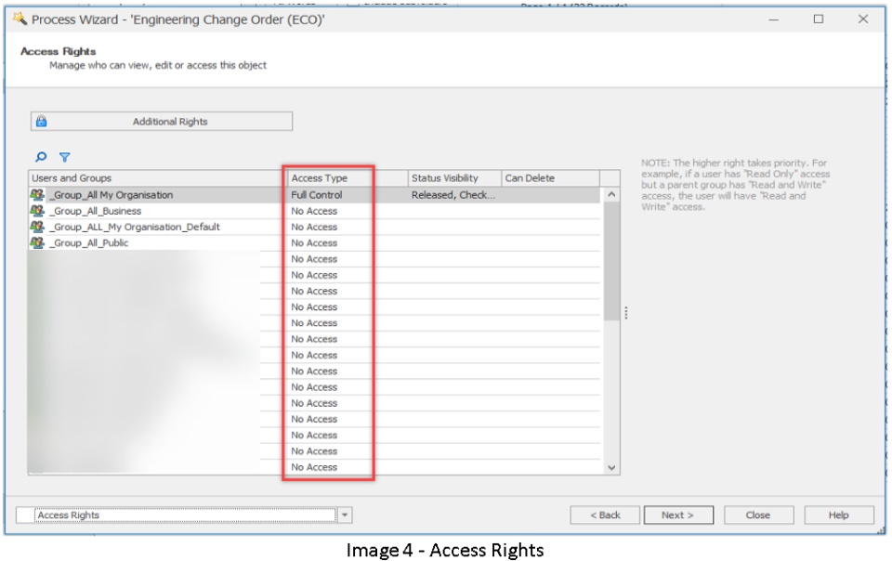The height and width of the screenshot is (561, 892).
Task: Click group icon for _Group_All_Business
Action: tap(37, 210)
